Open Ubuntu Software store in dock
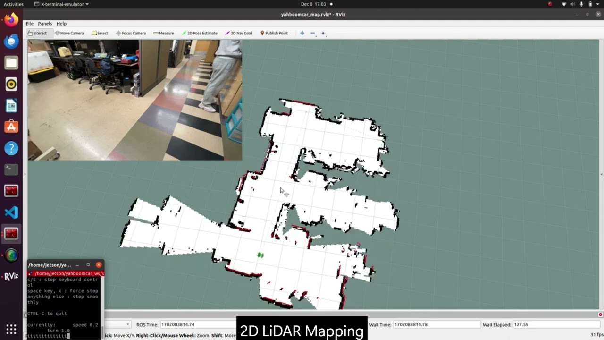 pos(11,127)
